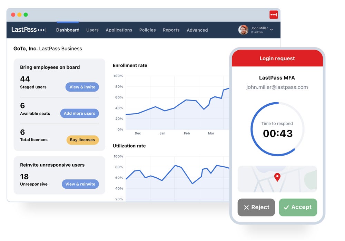Image resolution: width=345 pixels, height=241 pixels.
Task: Click the LastPass browser extension icon
Action: pyautogui.click(x=273, y=15)
